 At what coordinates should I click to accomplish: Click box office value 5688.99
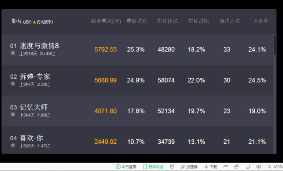point(106,80)
